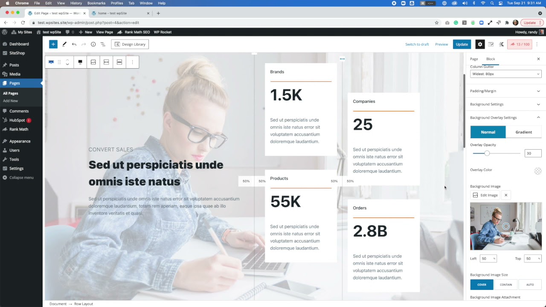Viewport: 546px width, 307px height.
Task: Remove background image with X button
Action: click(x=506, y=195)
